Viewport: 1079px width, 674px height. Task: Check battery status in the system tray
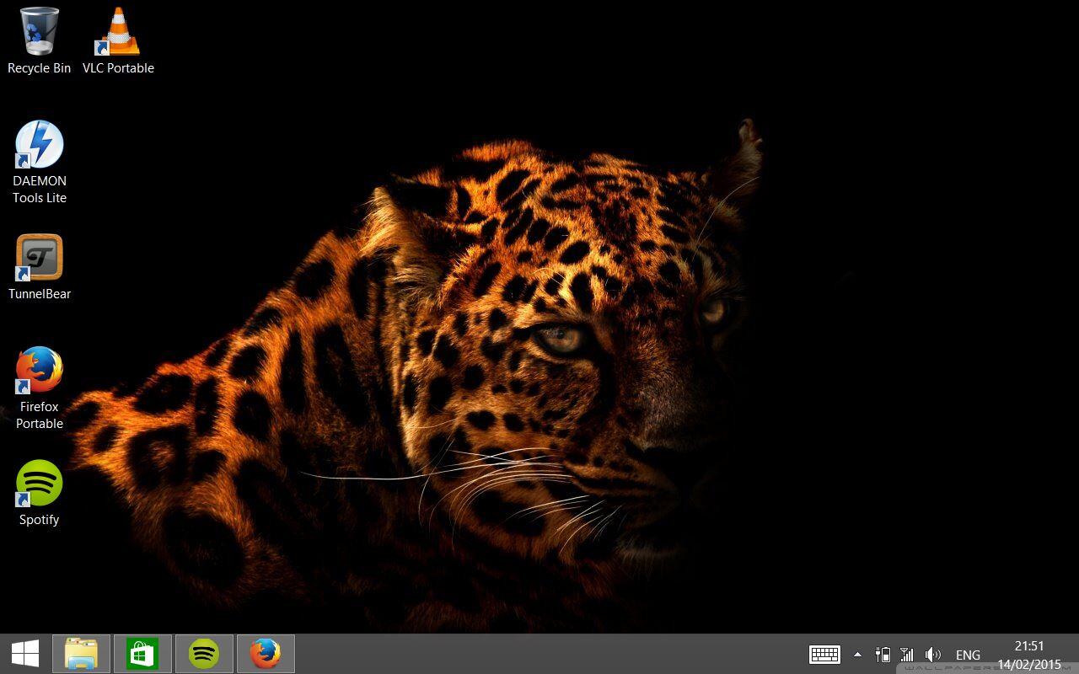click(x=883, y=654)
